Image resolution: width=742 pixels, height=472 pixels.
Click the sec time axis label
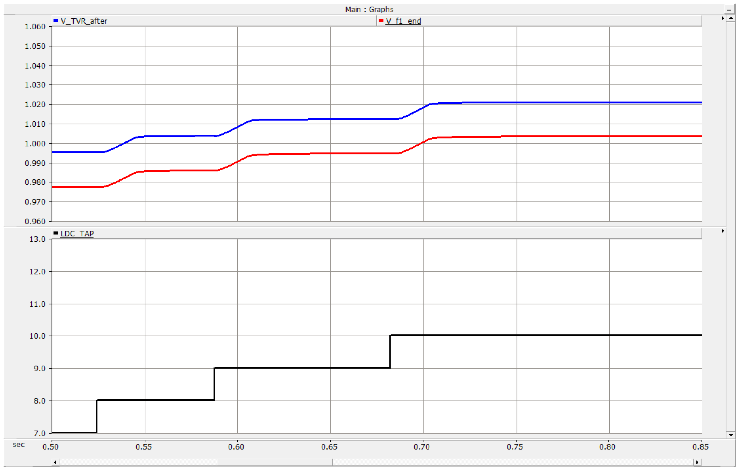coord(18,445)
